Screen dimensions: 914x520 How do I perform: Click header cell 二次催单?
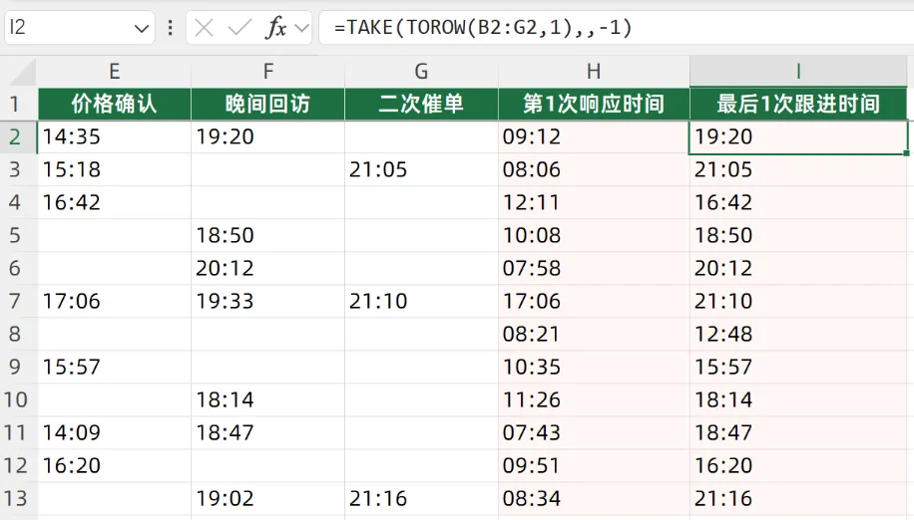421,105
